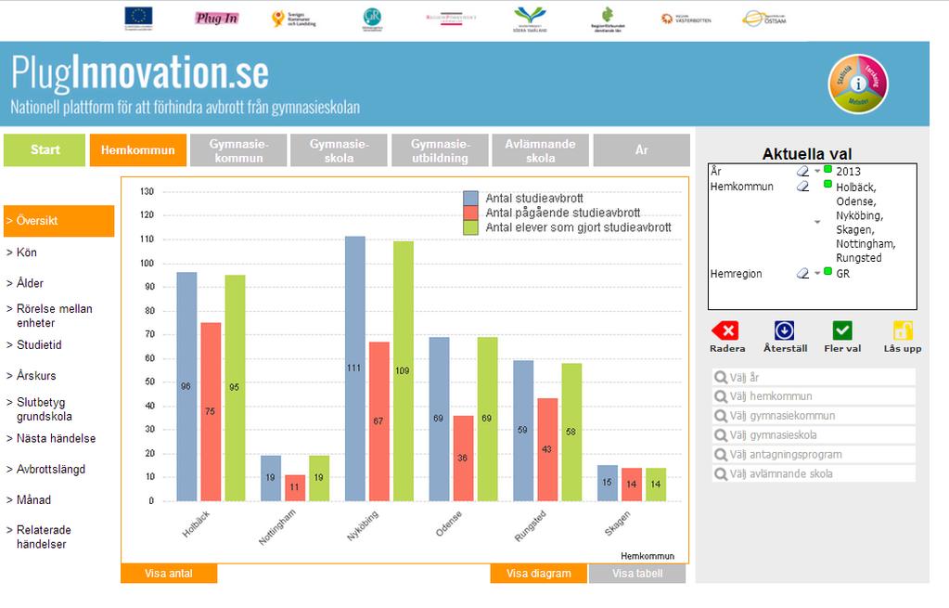This screenshot has height=608, width=949.
Task: Select the Hemkommun tab
Action: 138,150
